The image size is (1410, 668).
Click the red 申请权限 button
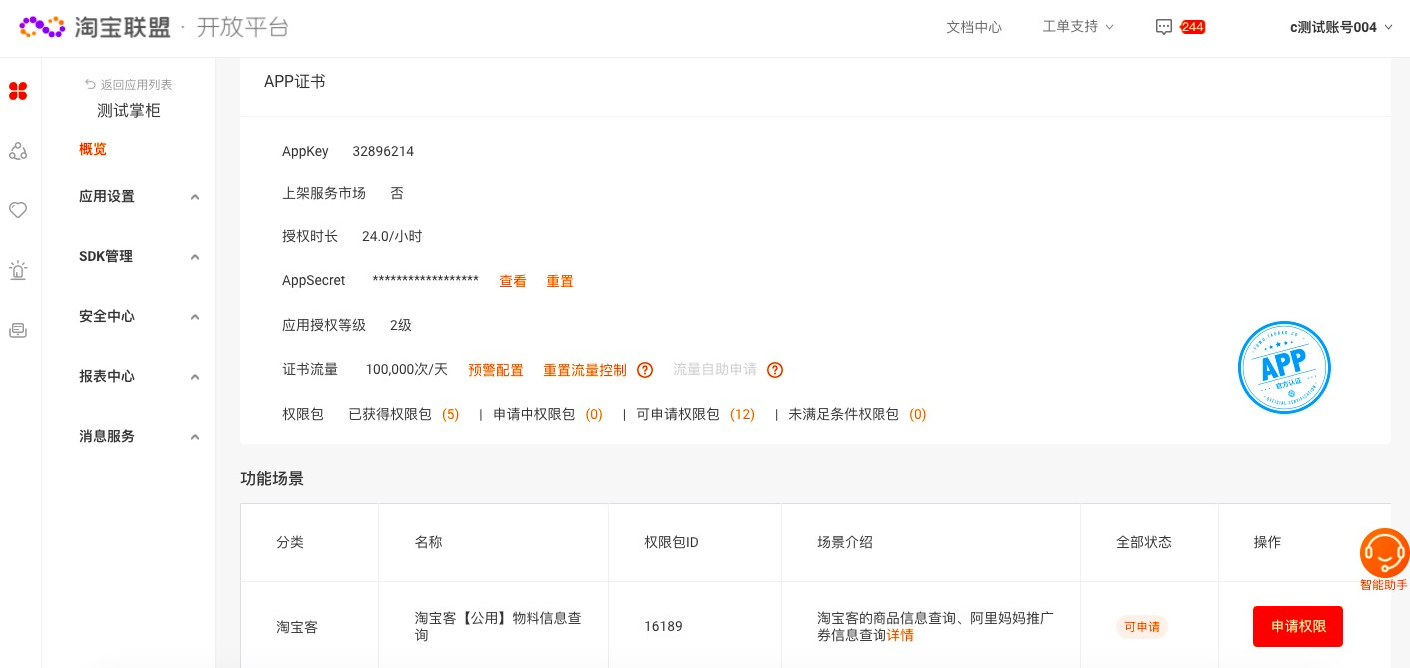(1298, 626)
